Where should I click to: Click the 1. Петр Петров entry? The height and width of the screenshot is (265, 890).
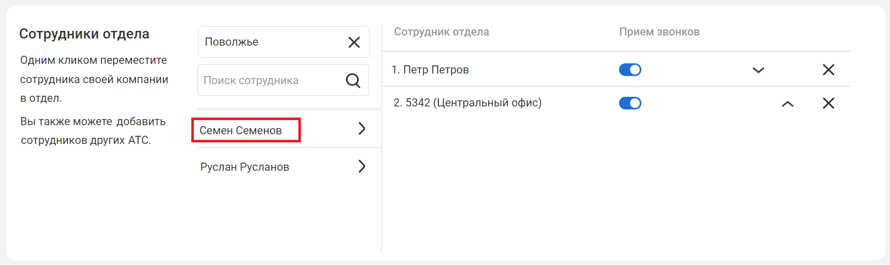coord(430,70)
